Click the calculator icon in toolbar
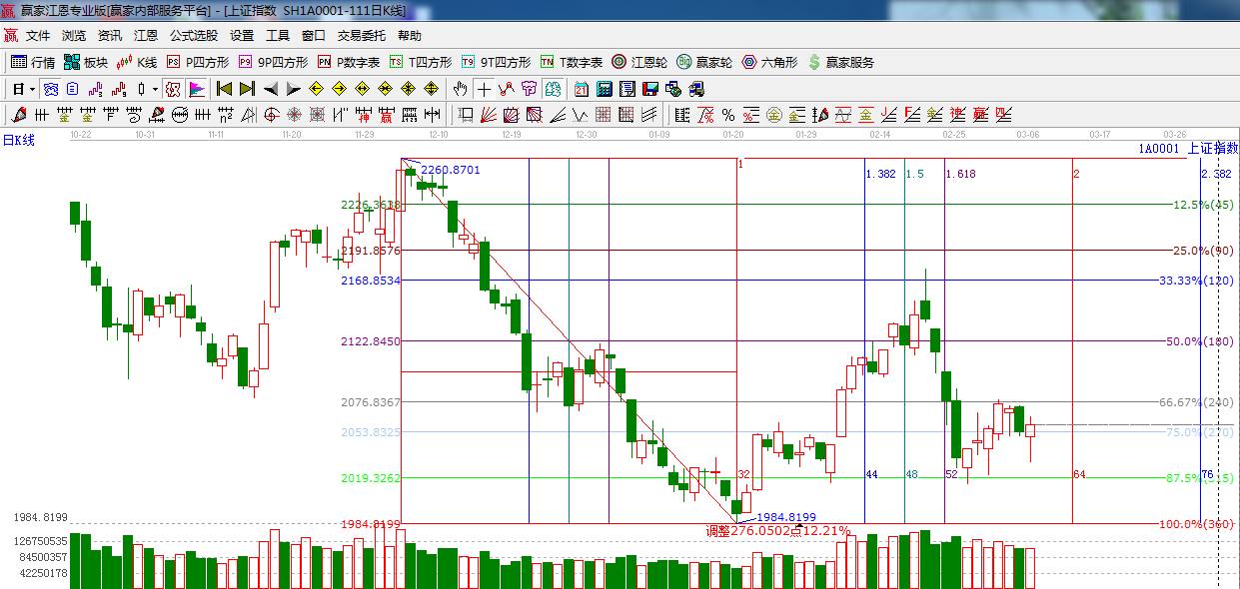 pos(603,89)
